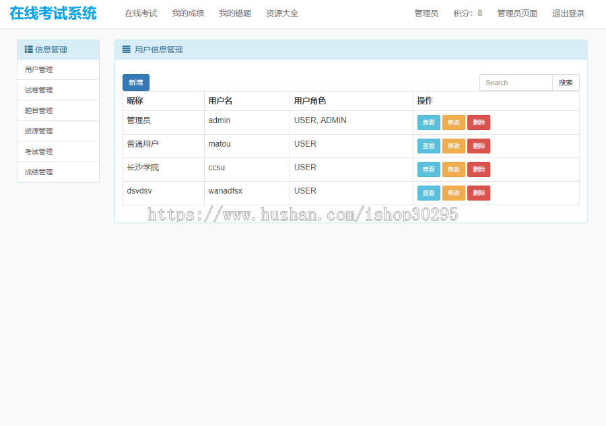Viewport: 606px width, 426px height.
Task: Click the 积分: 8 points label
Action: point(468,13)
